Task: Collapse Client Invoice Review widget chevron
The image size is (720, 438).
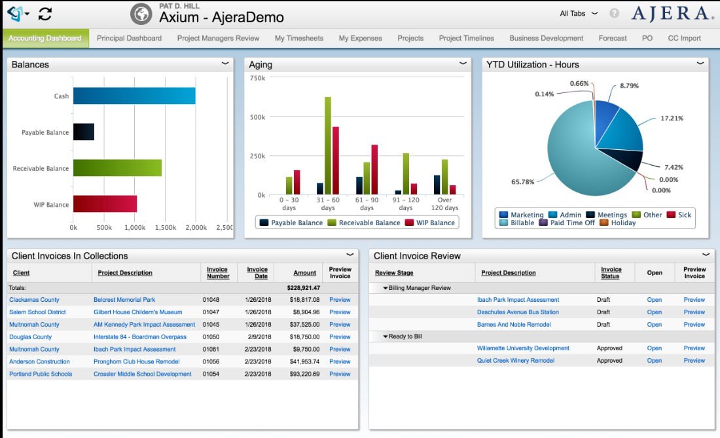Action: (706, 254)
